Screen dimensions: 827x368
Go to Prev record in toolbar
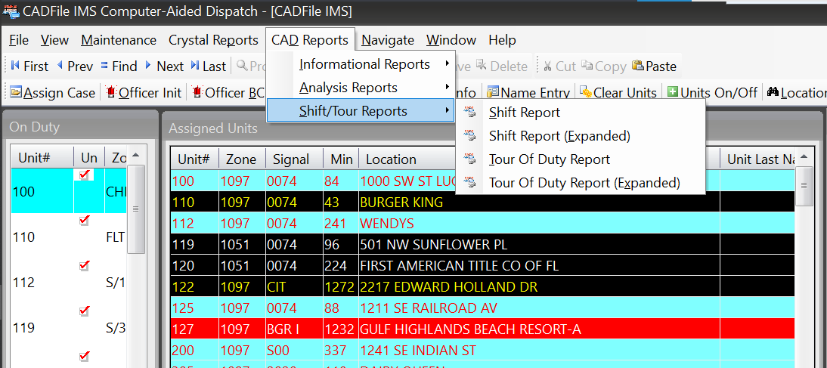click(60, 66)
